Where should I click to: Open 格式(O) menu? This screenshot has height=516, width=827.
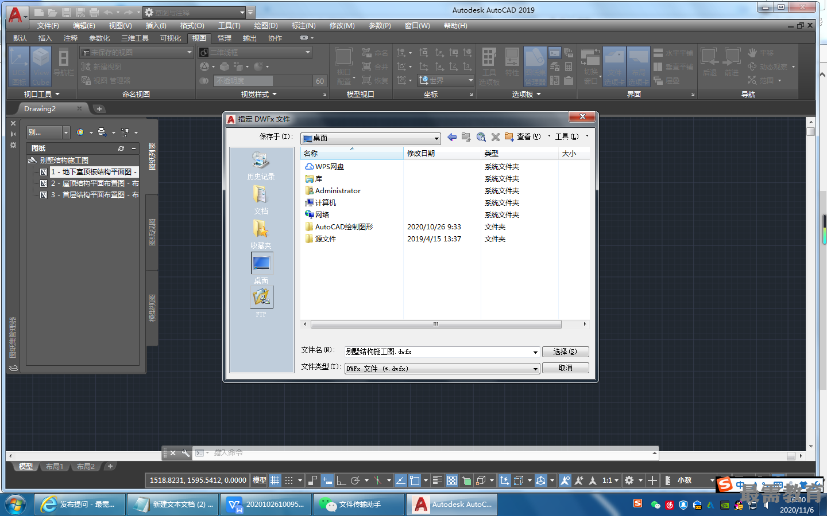192,26
